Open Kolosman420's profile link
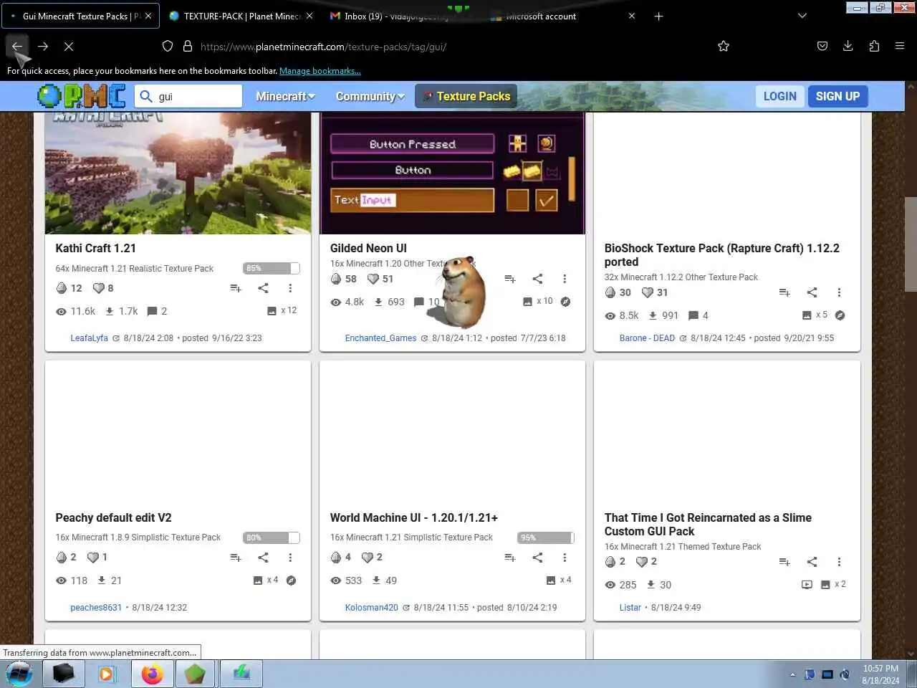This screenshot has height=688, width=917. click(371, 608)
